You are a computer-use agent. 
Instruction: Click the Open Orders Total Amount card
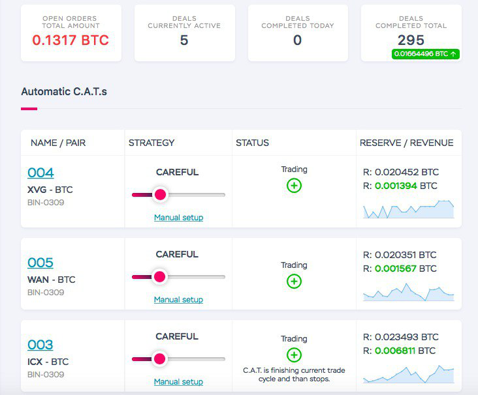(71, 33)
